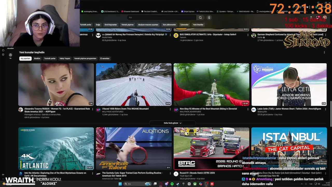Select "Yemek pişirme programları" topic chip
This screenshot has width=332, height=187.
(x=85, y=58)
